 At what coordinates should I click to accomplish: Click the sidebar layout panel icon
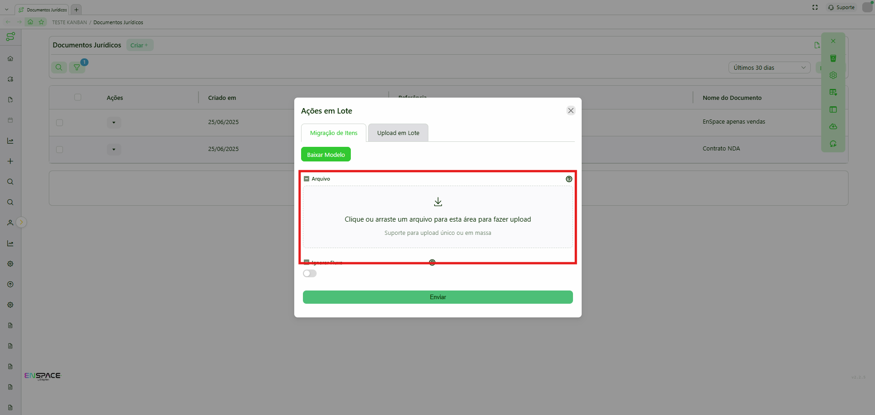[x=833, y=109]
